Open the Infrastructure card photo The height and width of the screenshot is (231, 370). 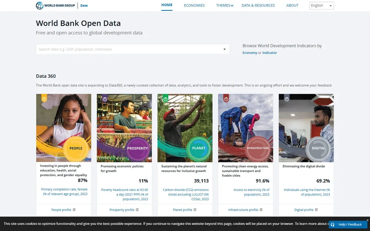(246, 128)
